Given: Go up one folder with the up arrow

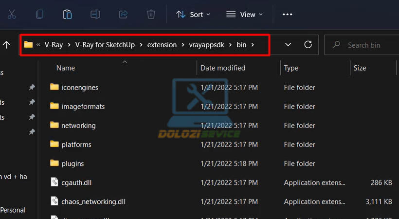Looking at the screenshot, I should (x=6, y=45).
